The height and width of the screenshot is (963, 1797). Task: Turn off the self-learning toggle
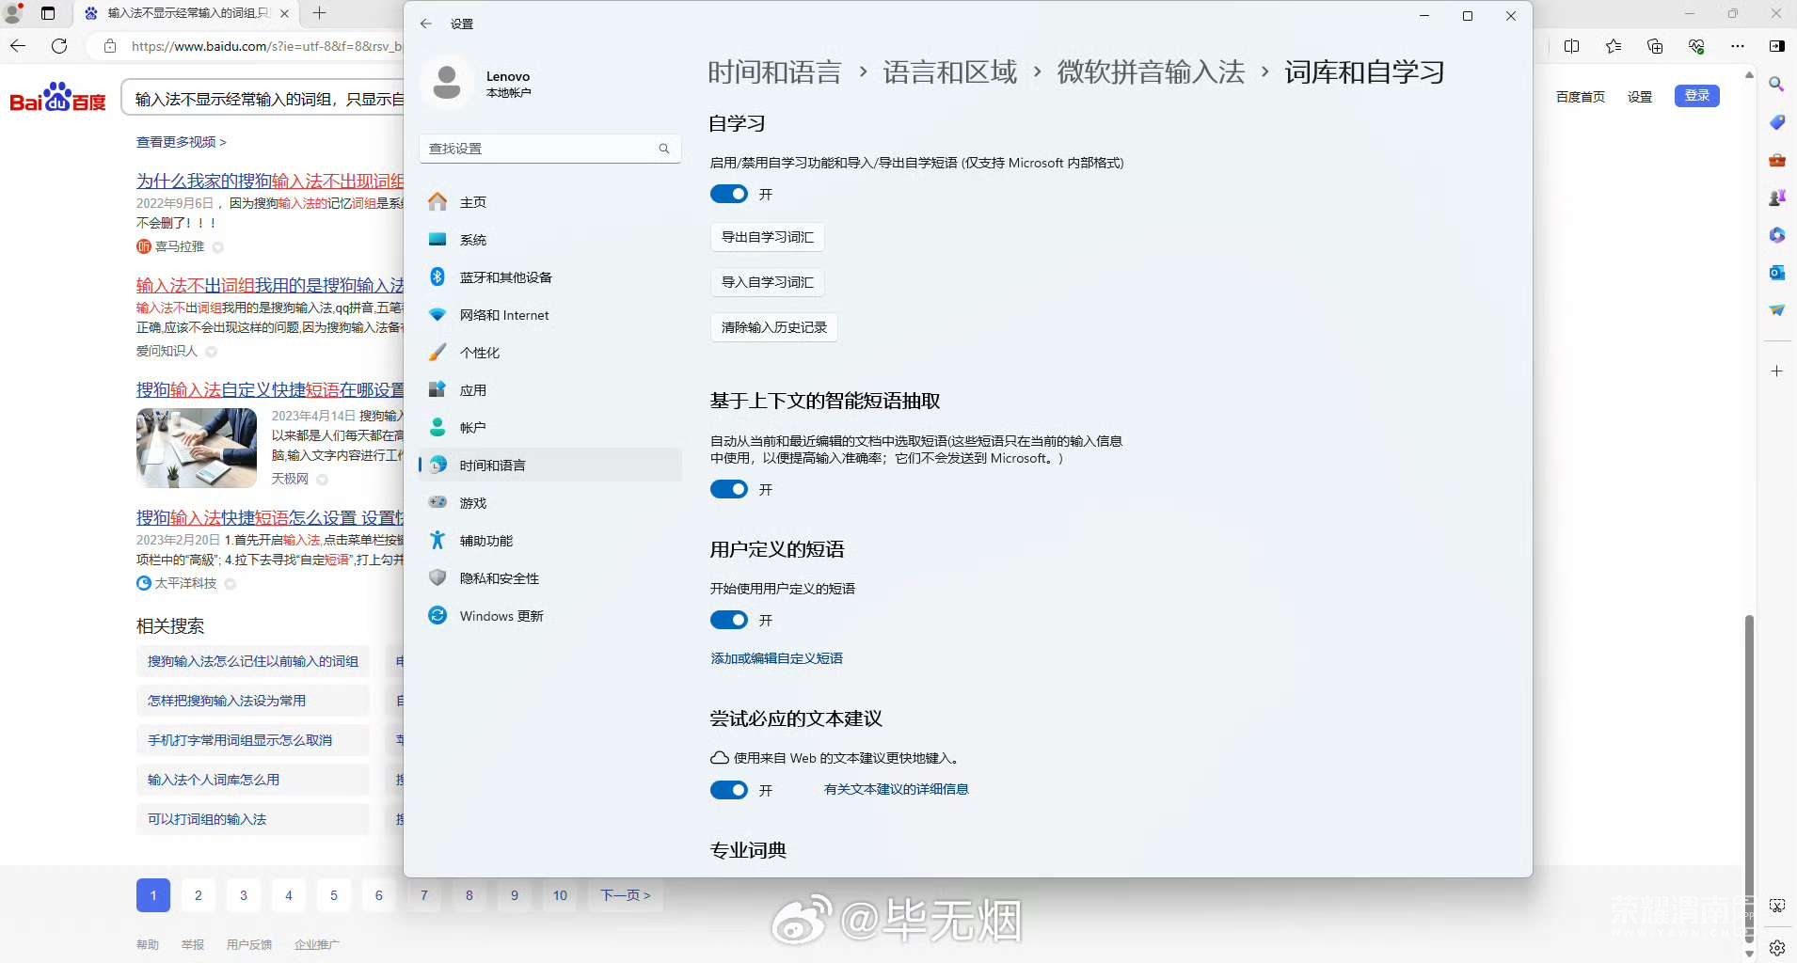click(x=729, y=195)
